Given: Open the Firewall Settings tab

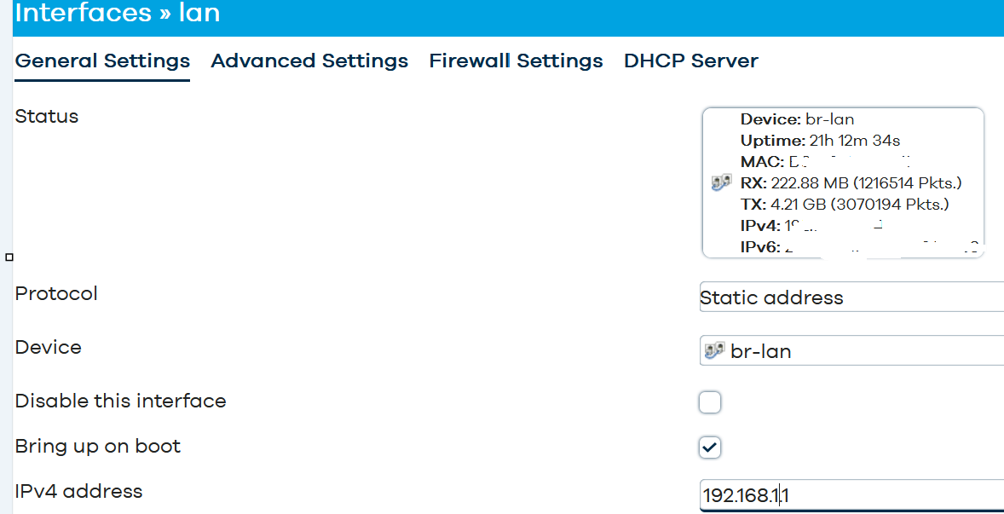Looking at the screenshot, I should coord(516,61).
